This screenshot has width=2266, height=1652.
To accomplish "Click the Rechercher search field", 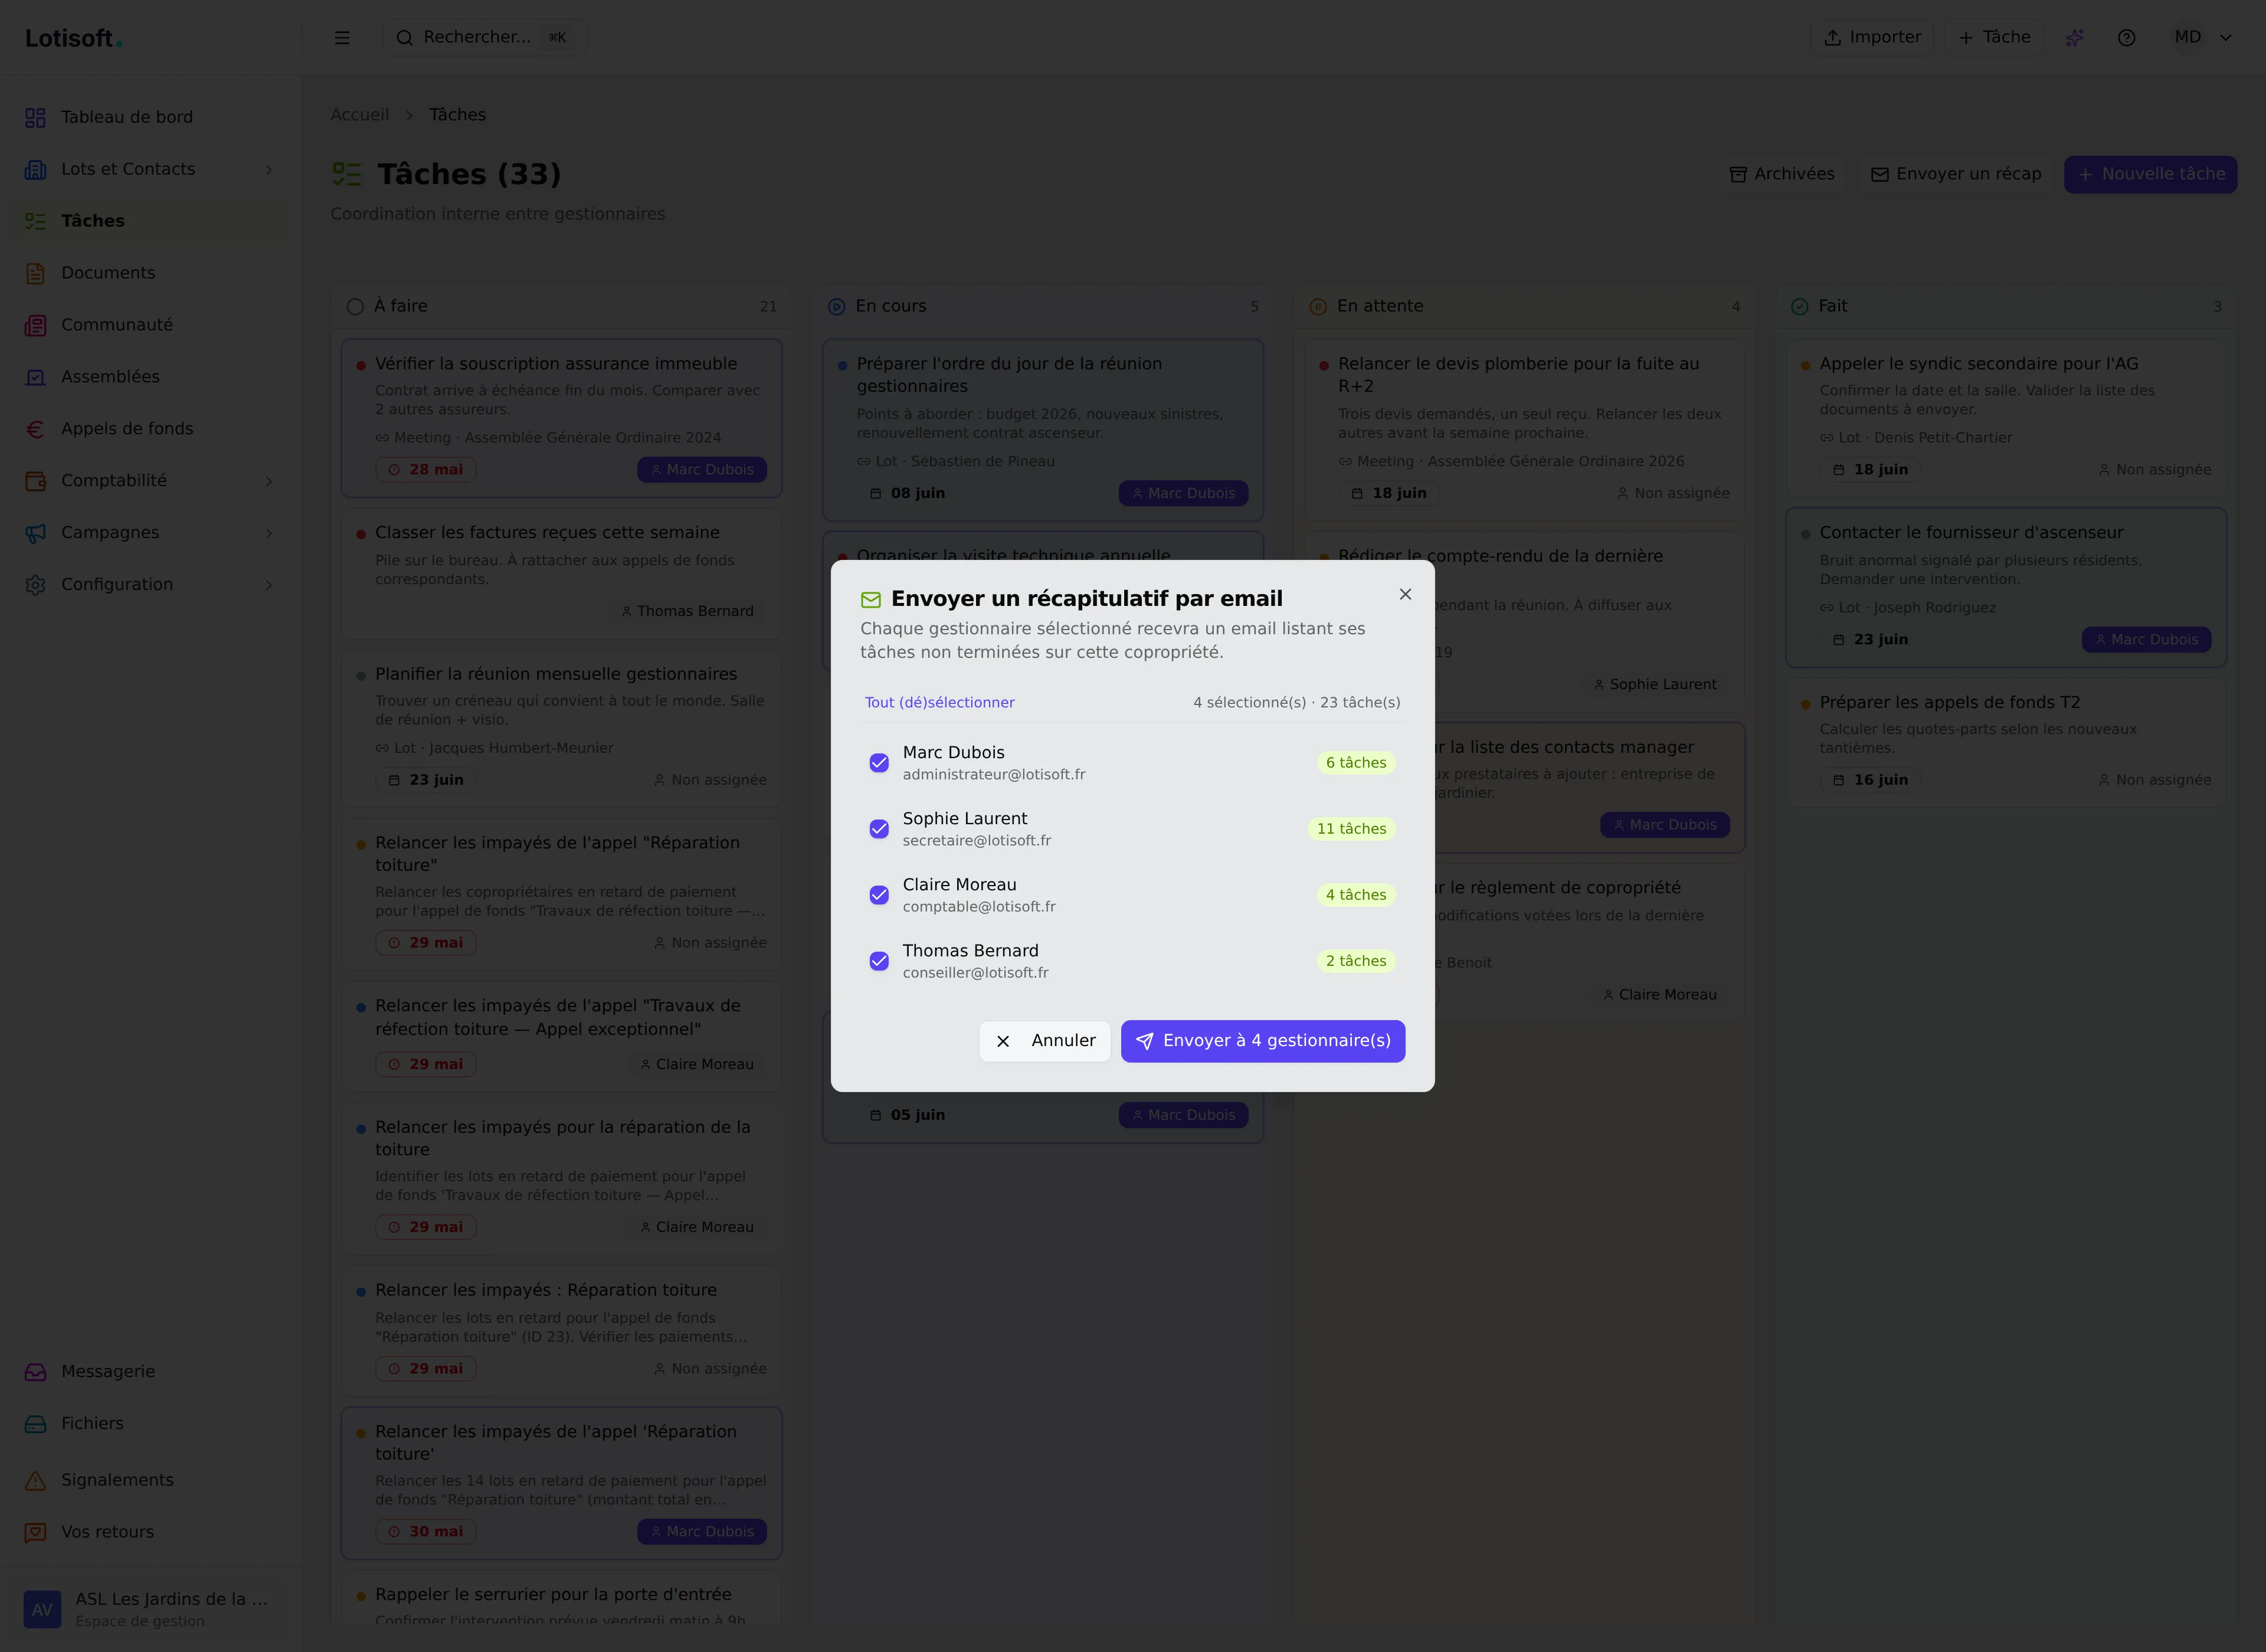I will pos(484,37).
